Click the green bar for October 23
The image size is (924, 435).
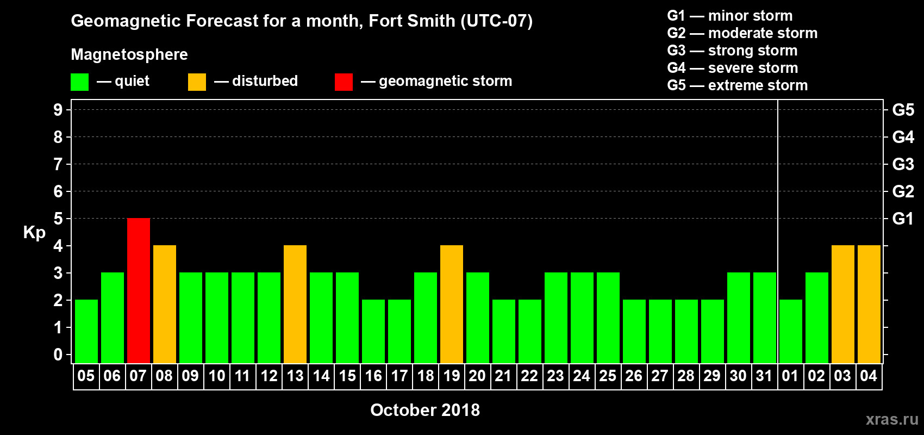click(556, 318)
